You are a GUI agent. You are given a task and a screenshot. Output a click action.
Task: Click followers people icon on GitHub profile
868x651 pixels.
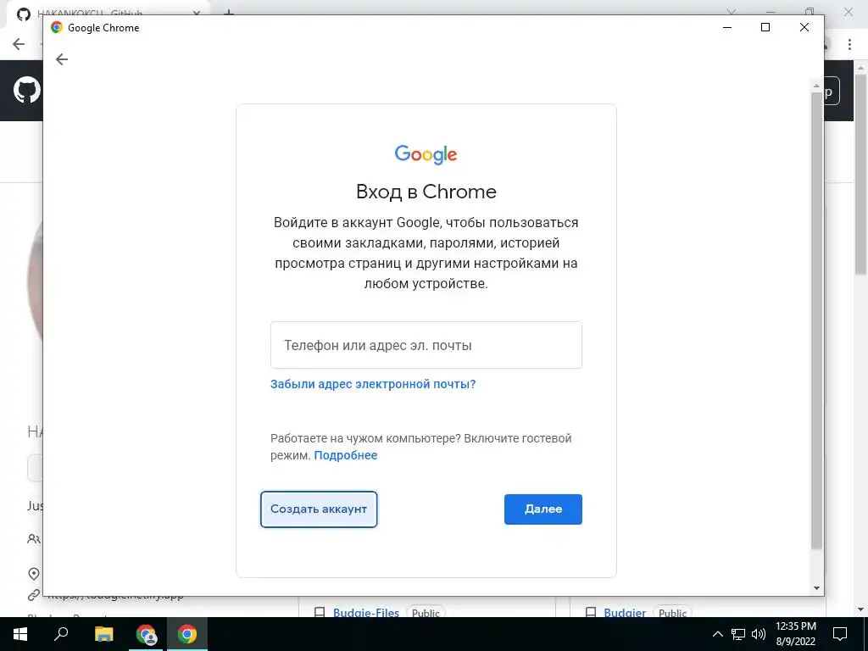pos(34,538)
